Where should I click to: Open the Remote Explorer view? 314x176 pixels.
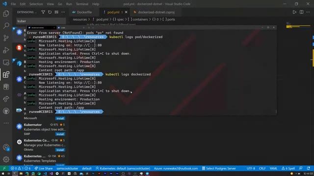click(6, 63)
